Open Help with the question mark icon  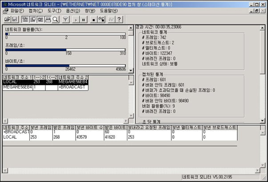pos(119,19)
